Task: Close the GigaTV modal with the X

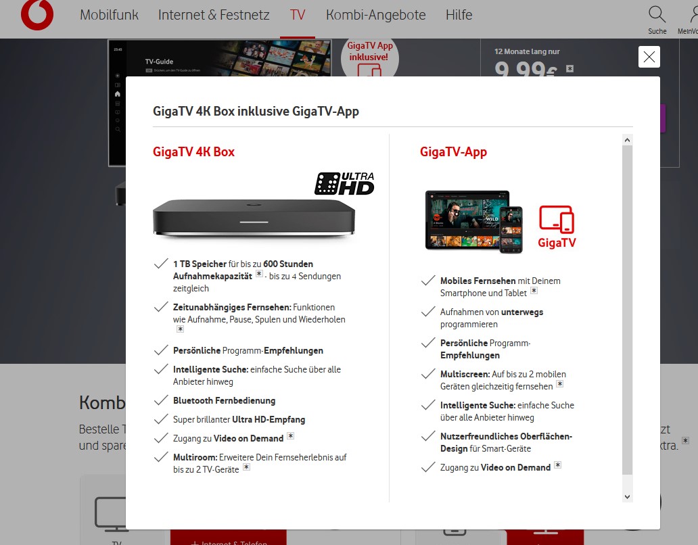Action: click(x=649, y=57)
